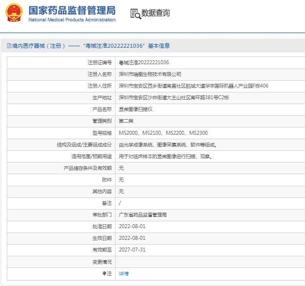
Task: Open the 详情 link in the 注 row
Action: (x=124, y=273)
